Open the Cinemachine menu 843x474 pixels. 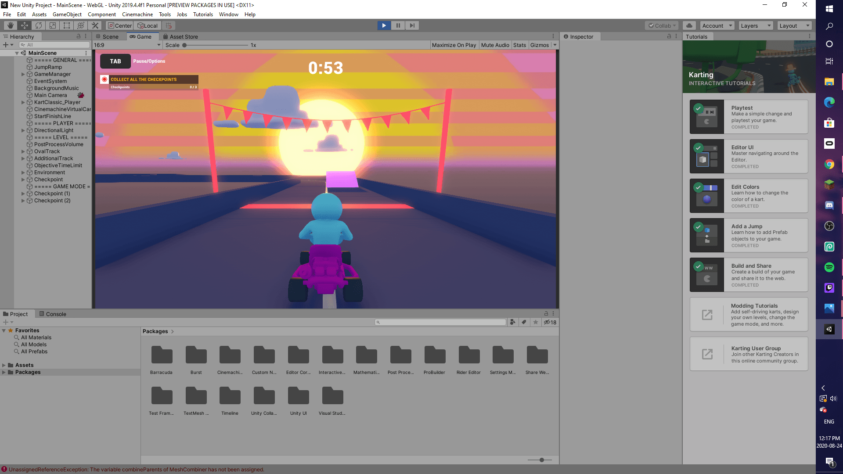point(137,14)
